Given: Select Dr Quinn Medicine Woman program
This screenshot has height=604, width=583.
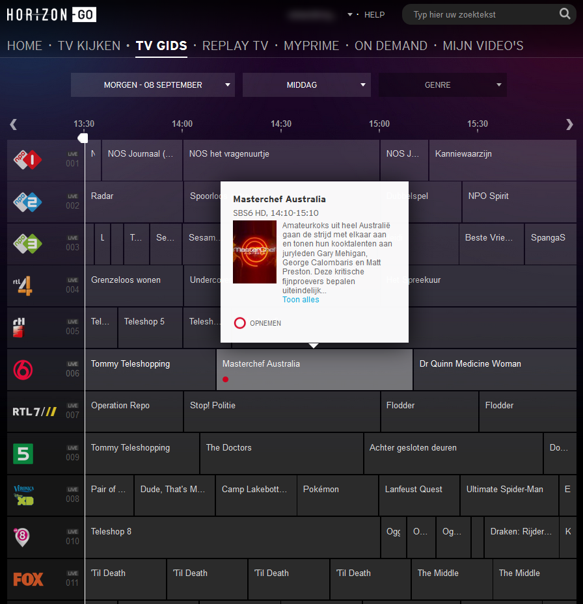Looking at the screenshot, I should (495, 369).
